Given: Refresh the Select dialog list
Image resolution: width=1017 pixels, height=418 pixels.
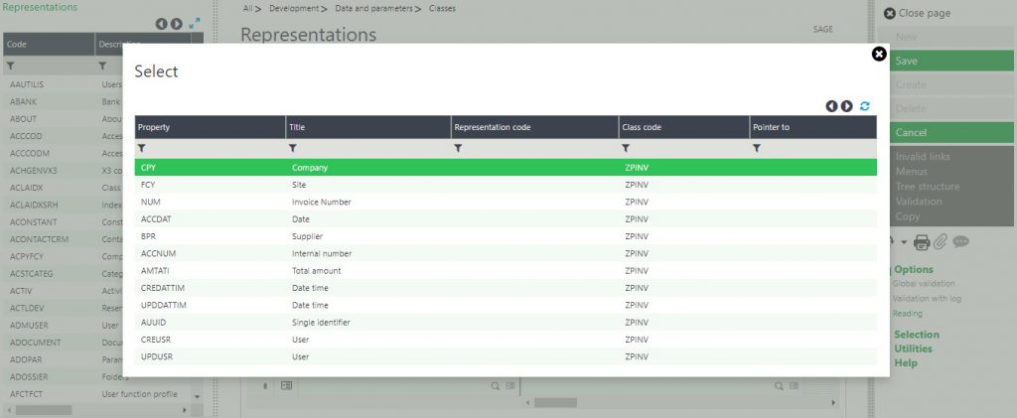Looking at the screenshot, I should [865, 106].
